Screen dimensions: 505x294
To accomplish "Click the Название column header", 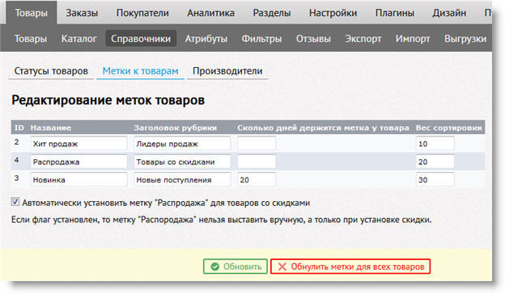I will pyautogui.click(x=50, y=128).
